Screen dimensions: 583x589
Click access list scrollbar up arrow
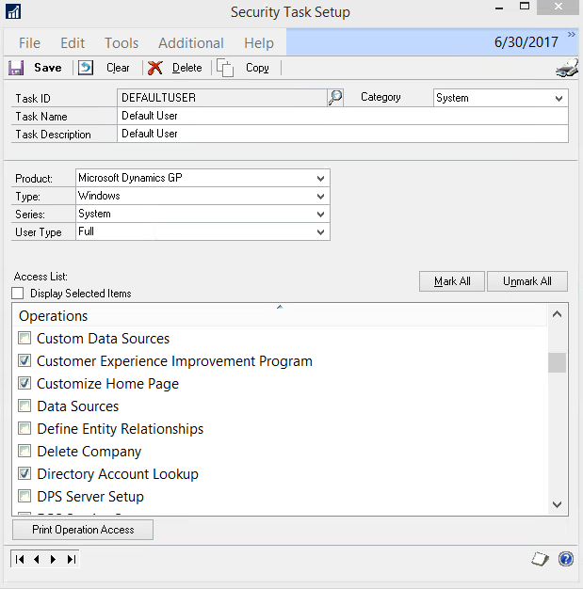pos(557,314)
